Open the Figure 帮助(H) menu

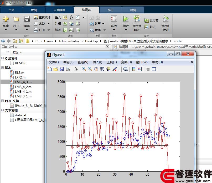157,62
